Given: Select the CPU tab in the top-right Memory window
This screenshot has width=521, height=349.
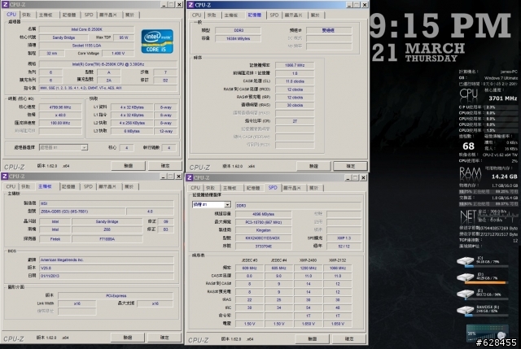Looking at the screenshot, I should pyautogui.click(x=196, y=15).
